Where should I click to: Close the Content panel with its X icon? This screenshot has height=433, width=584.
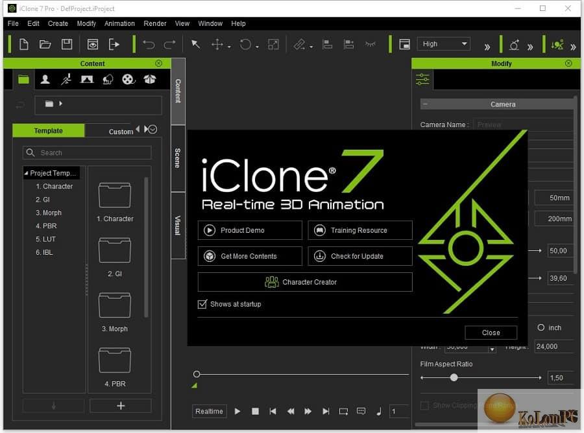point(159,64)
